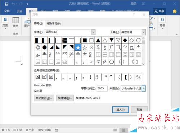Select the hollow down triangle symbol

[118, 40]
